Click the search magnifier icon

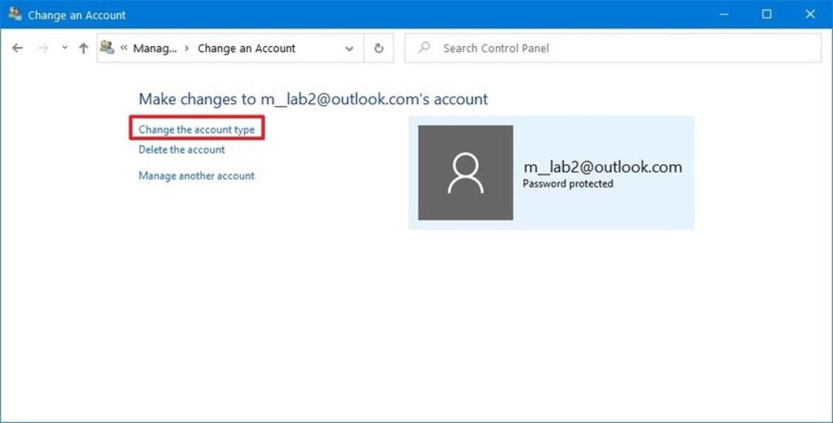[x=424, y=48]
